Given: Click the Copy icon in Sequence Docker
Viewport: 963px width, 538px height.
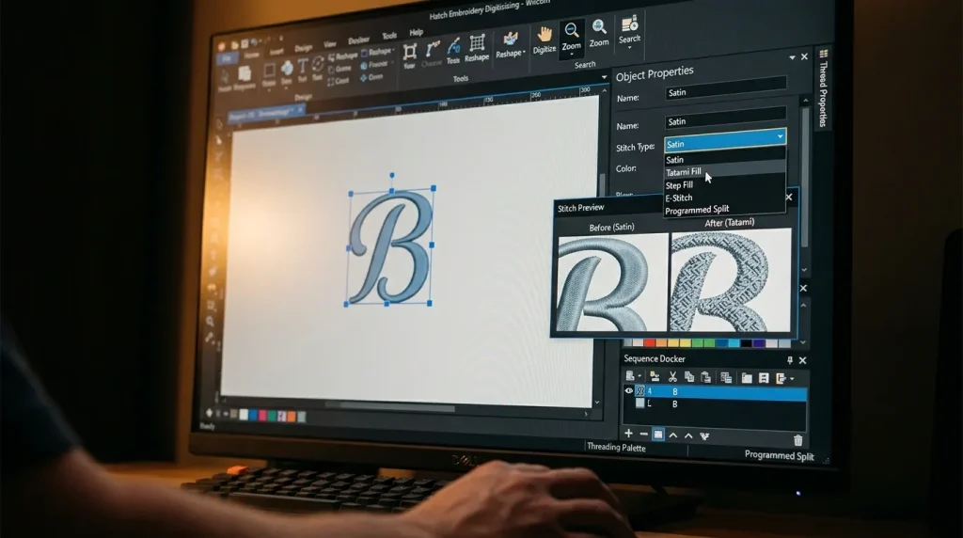Looking at the screenshot, I should [x=689, y=377].
